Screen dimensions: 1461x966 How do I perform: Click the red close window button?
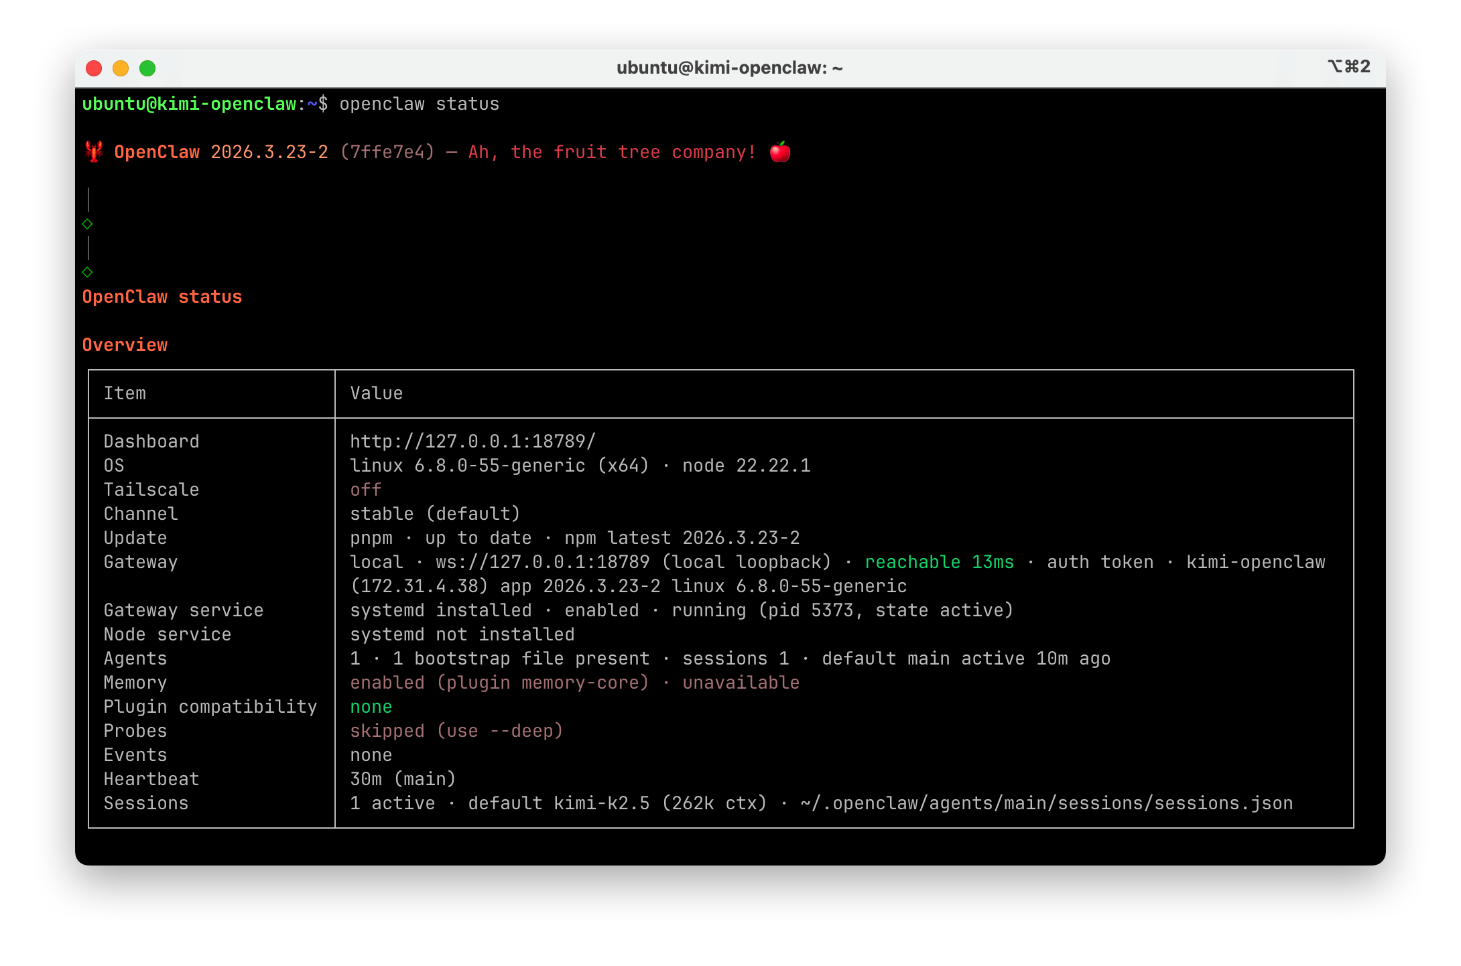coord(94,68)
